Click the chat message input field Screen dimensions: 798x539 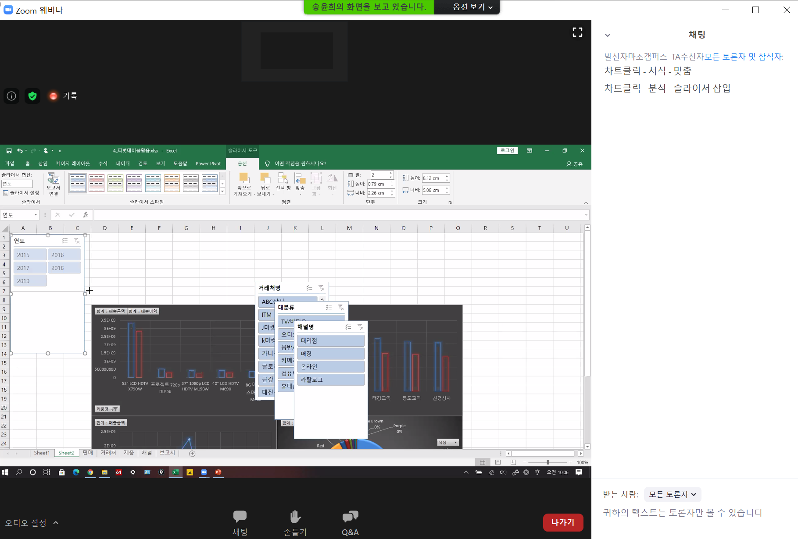(693, 513)
